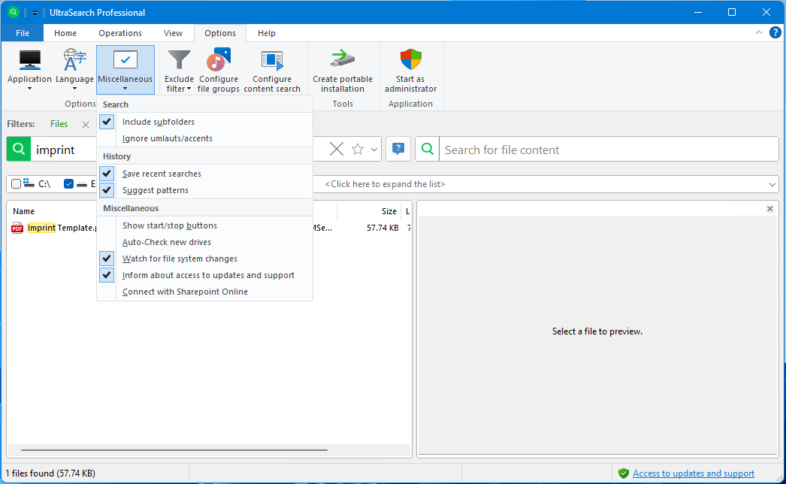Turn off Watch for file system changes
Screen dimensions: 786x484
107,259
